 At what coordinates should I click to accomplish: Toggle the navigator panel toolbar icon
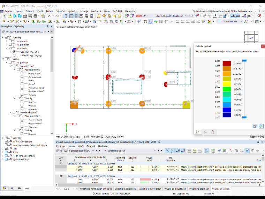(66, 16)
